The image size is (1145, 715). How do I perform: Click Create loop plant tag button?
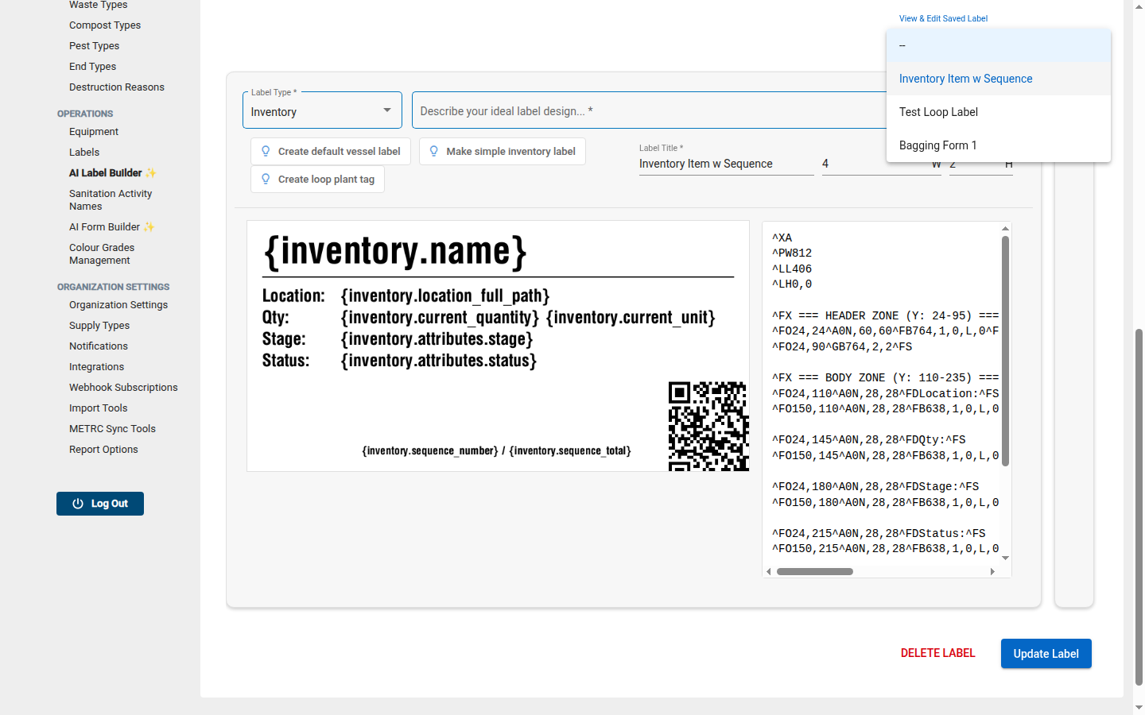tap(318, 179)
